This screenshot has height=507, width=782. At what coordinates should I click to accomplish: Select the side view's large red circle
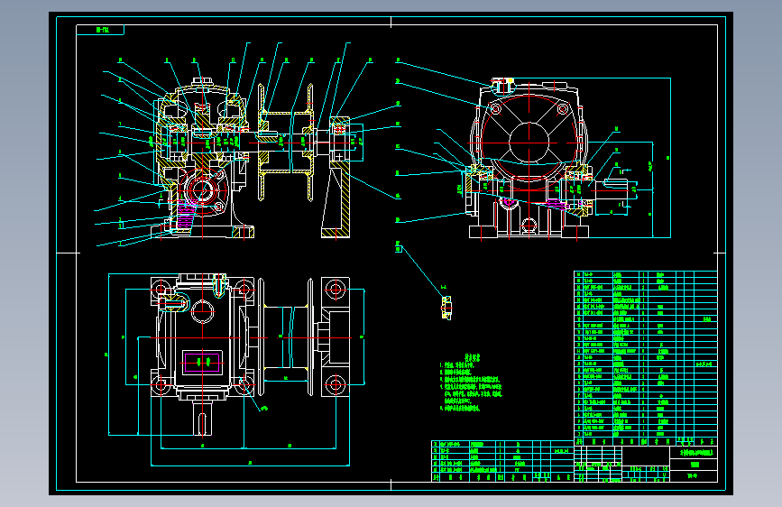(529, 143)
